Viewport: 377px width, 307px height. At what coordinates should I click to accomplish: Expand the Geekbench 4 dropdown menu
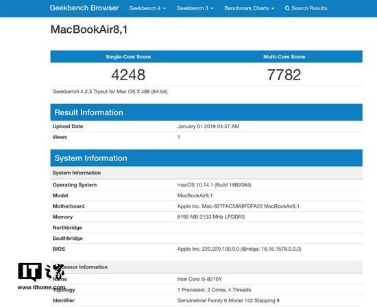tap(147, 8)
